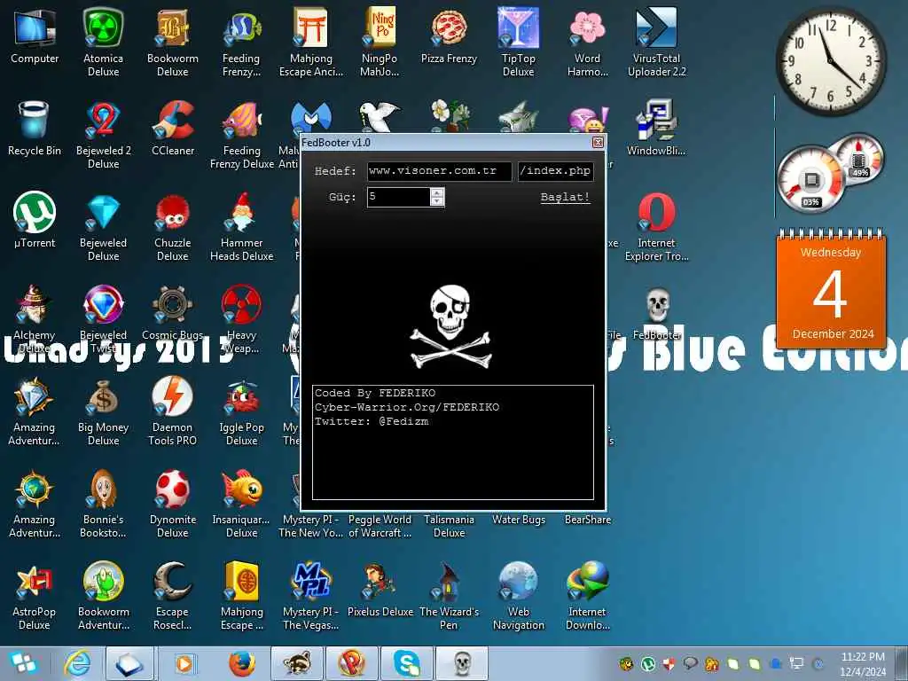Select the Talismania Deluxe desktop label

click(449, 526)
